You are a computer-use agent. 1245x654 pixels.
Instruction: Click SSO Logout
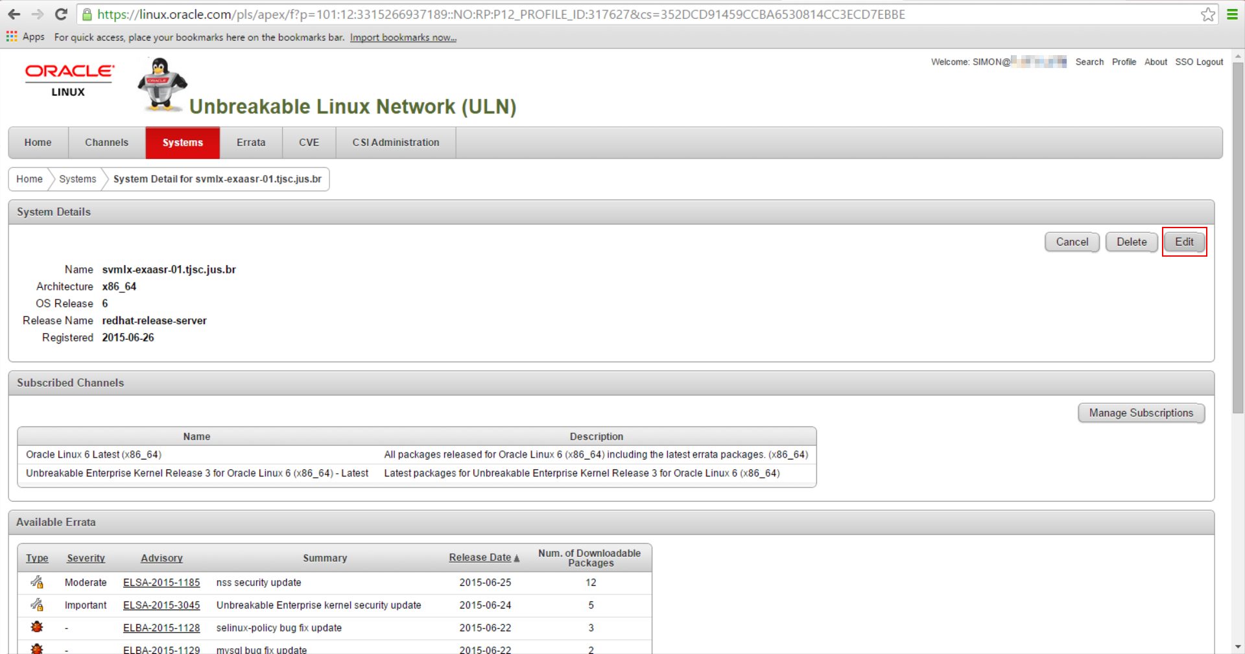pyautogui.click(x=1199, y=62)
